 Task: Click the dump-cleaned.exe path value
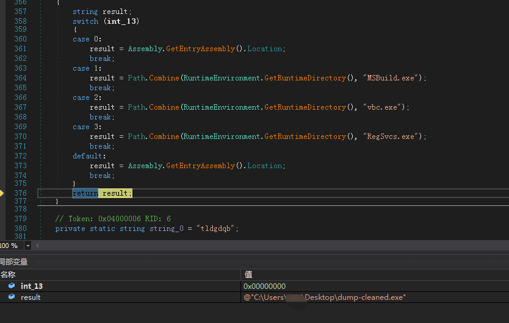tap(325, 297)
